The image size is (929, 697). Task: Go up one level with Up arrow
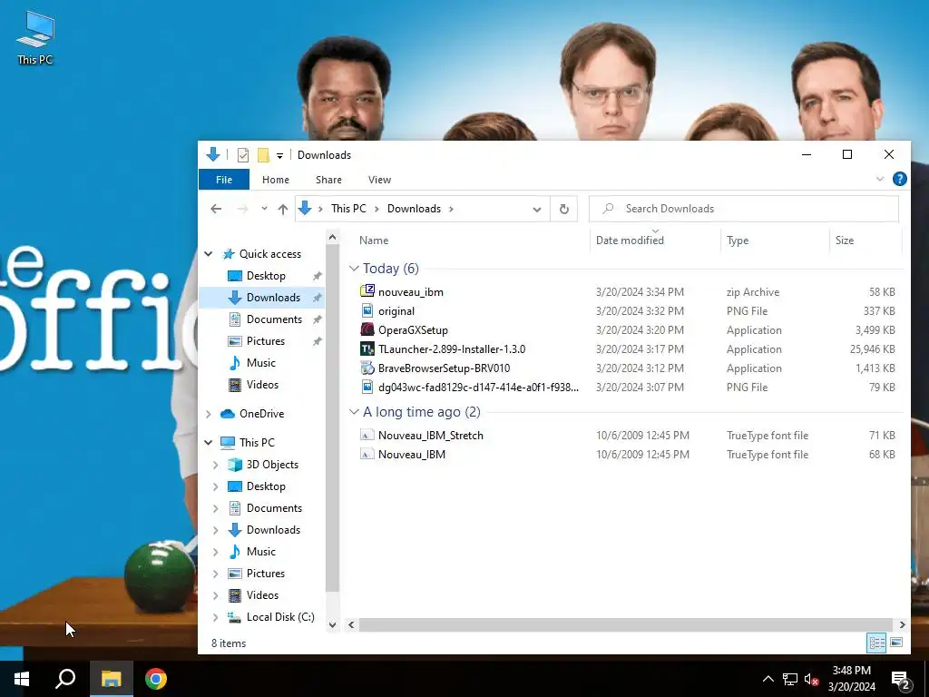click(x=283, y=209)
